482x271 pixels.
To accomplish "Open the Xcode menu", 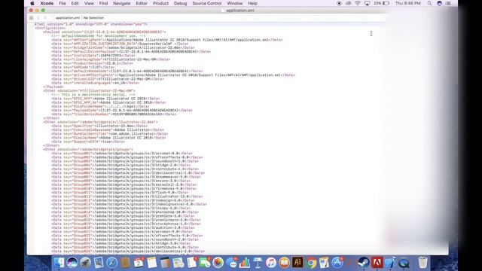I will 47,3.
